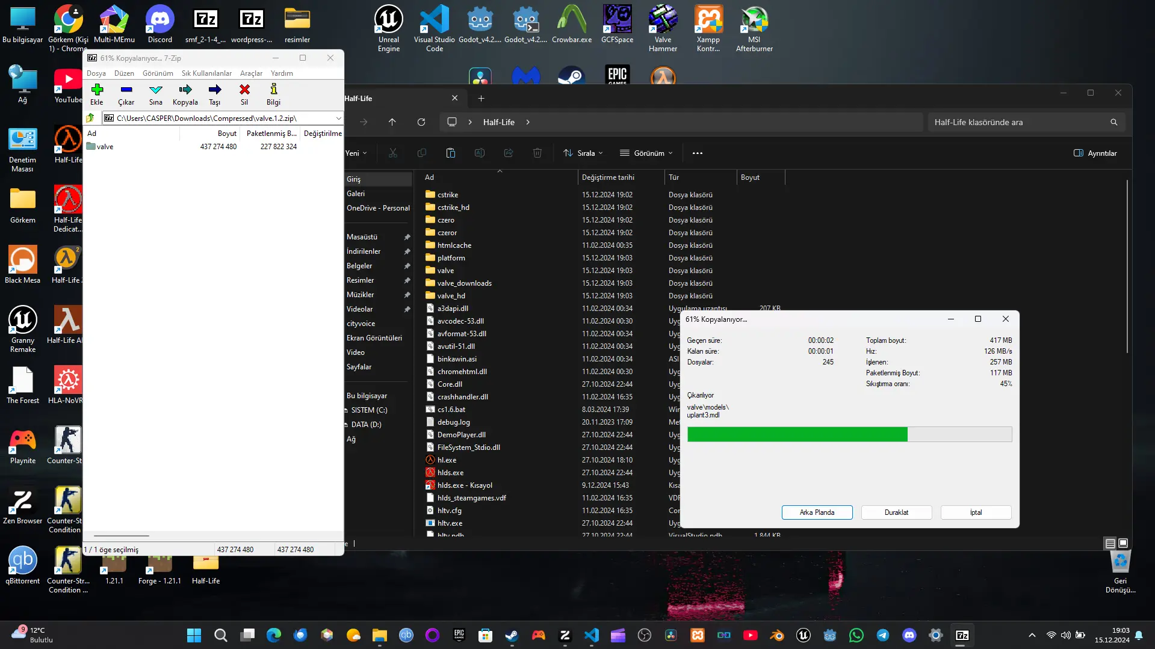
Task: Open Unreal Engine desktop shortcut
Action: click(x=389, y=28)
